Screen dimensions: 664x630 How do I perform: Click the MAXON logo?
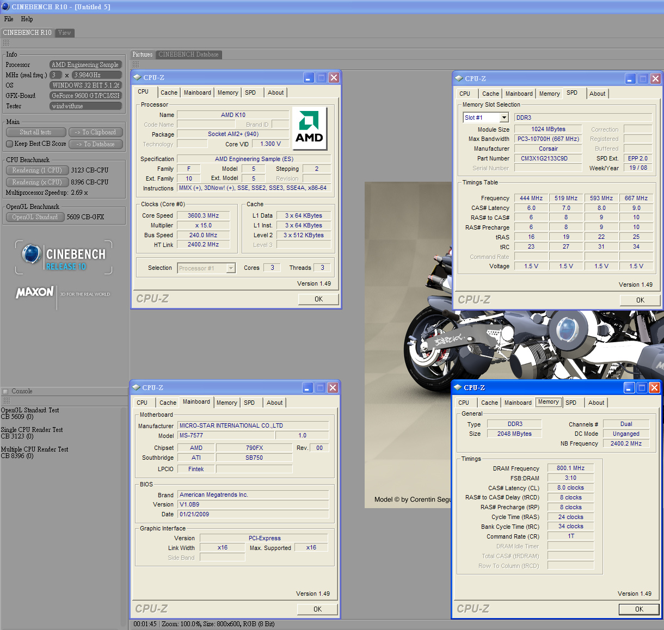pyautogui.click(x=35, y=293)
